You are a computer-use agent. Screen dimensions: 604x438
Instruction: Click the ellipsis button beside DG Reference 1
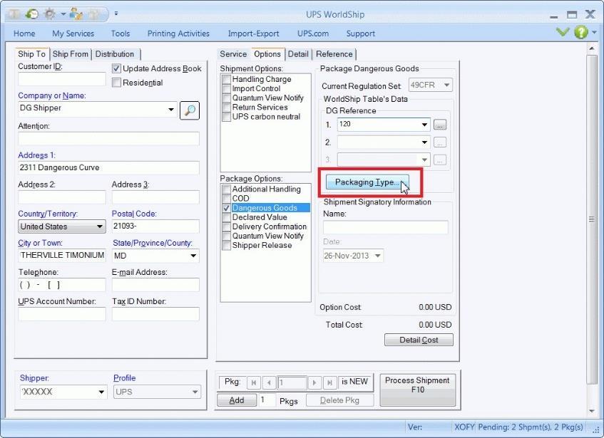[x=440, y=125]
